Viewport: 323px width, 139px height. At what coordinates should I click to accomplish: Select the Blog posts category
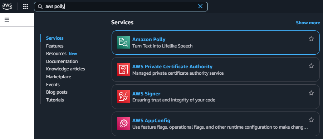pyautogui.click(x=57, y=92)
